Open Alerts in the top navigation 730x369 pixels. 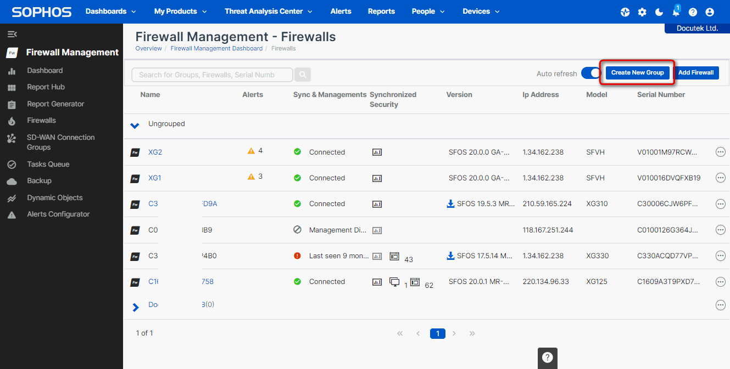point(341,12)
